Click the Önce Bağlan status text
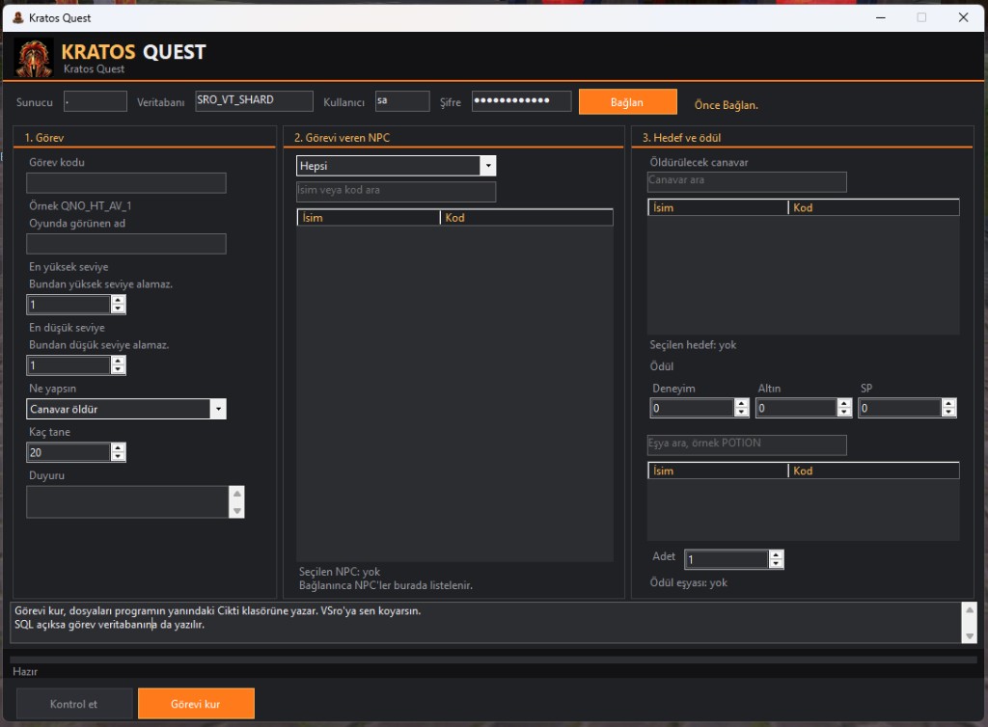This screenshot has height=727, width=988. pos(726,105)
